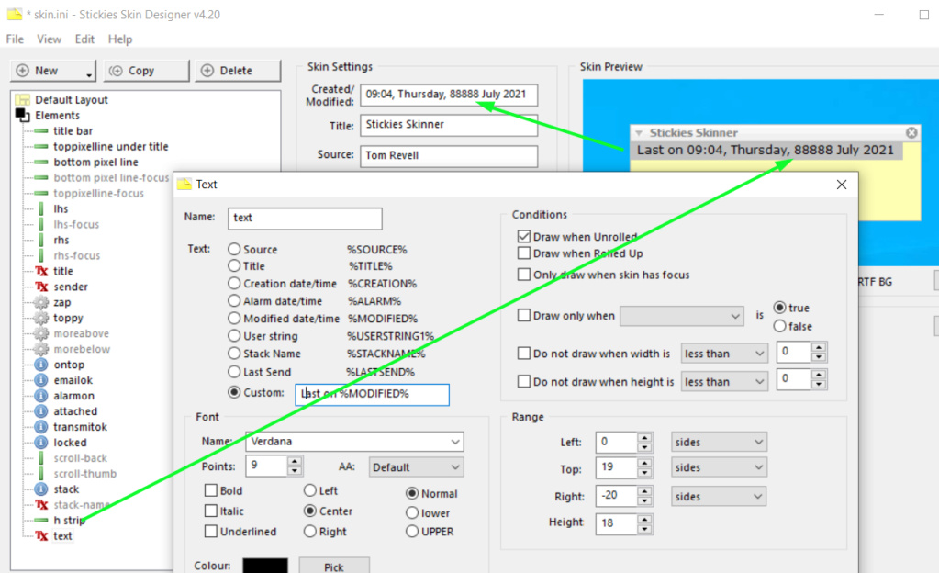Screen dimensions: 939x573
Task: Click the vertical bar icon beside rhs
Action: click(41, 240)
